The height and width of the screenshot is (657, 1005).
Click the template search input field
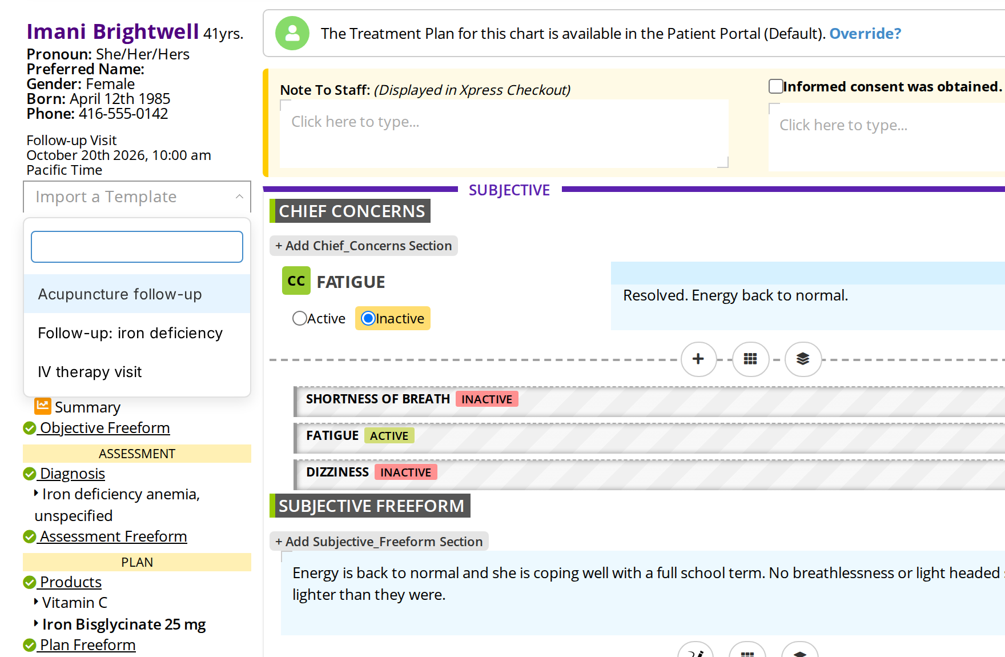click(x=137, y=247)
